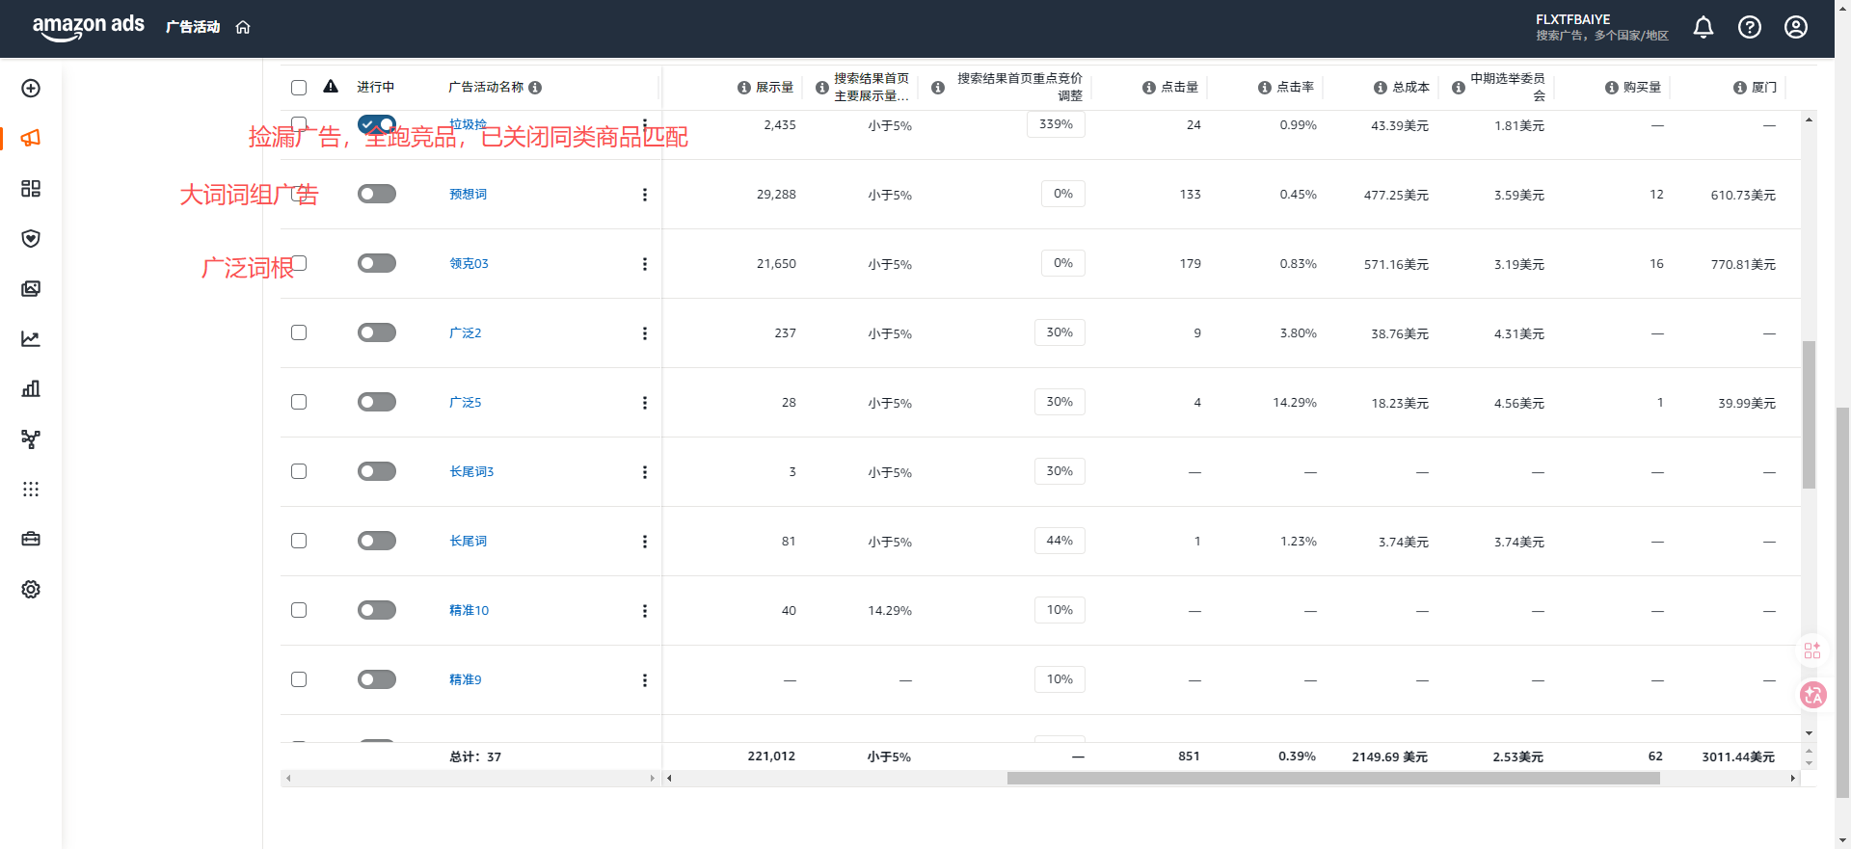Open the 精准9 campaign link

465,680
